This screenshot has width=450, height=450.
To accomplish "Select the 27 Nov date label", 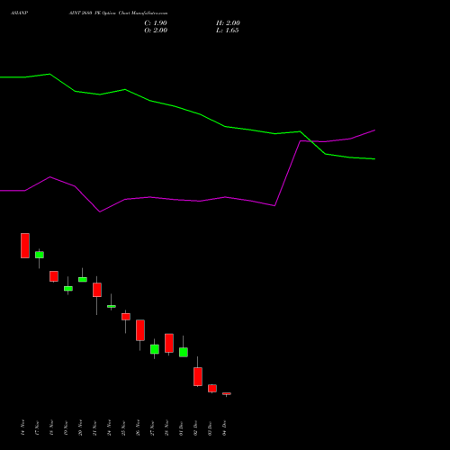I will point(152,427).
